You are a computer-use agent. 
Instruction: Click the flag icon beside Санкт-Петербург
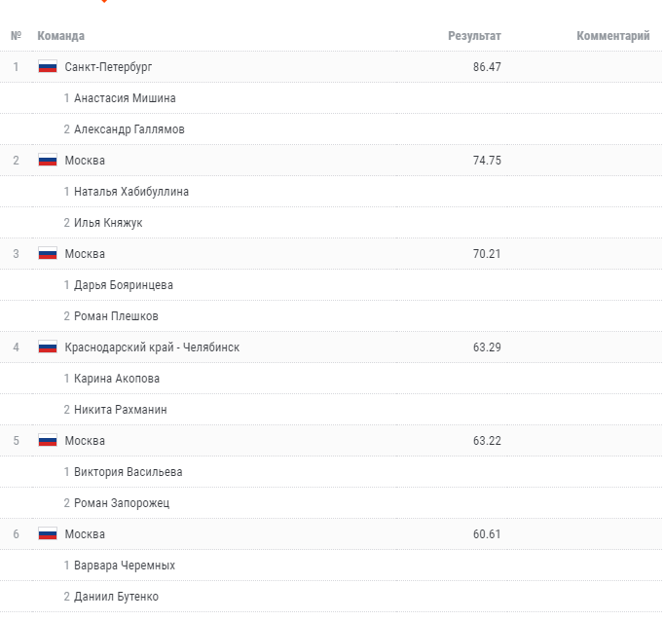pos(48,67)
